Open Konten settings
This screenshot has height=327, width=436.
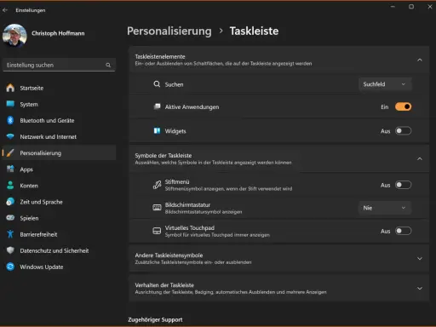(x=59, y=186)
